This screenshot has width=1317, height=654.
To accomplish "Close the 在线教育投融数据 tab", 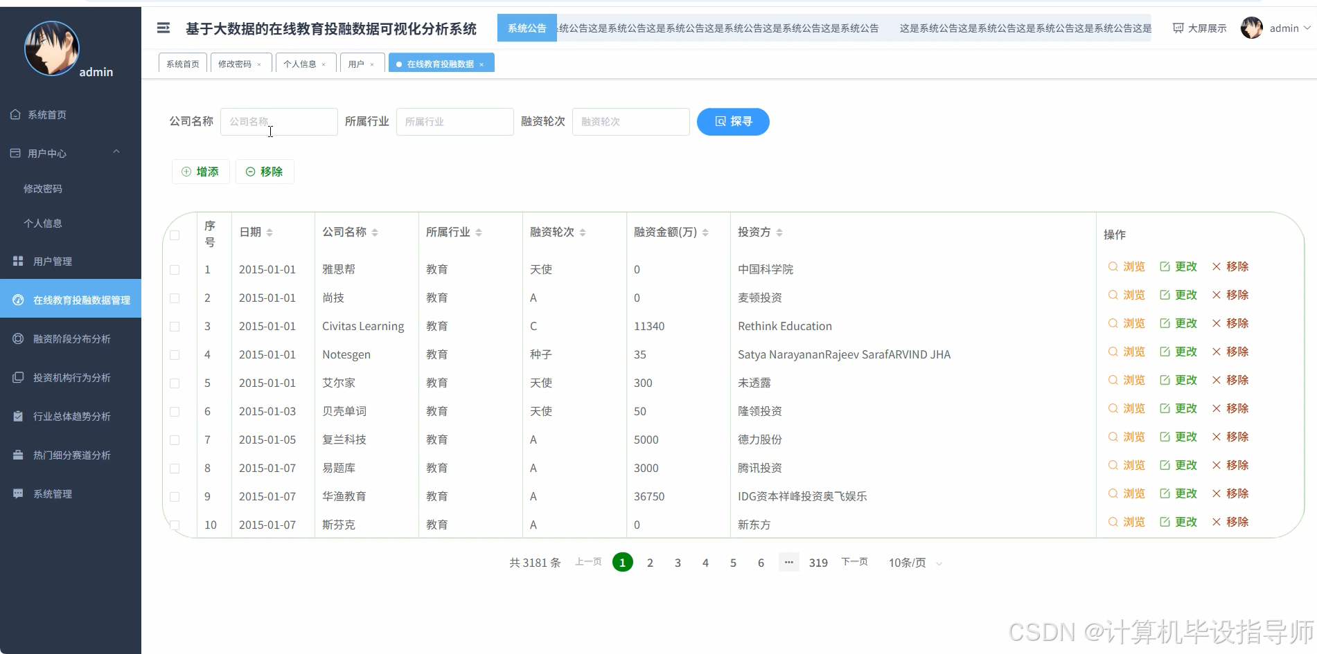I will click(x=481, y=64).
